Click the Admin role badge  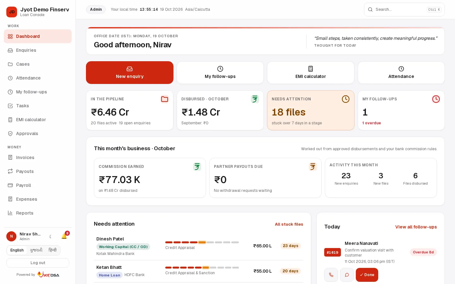(x=96, y=9)
